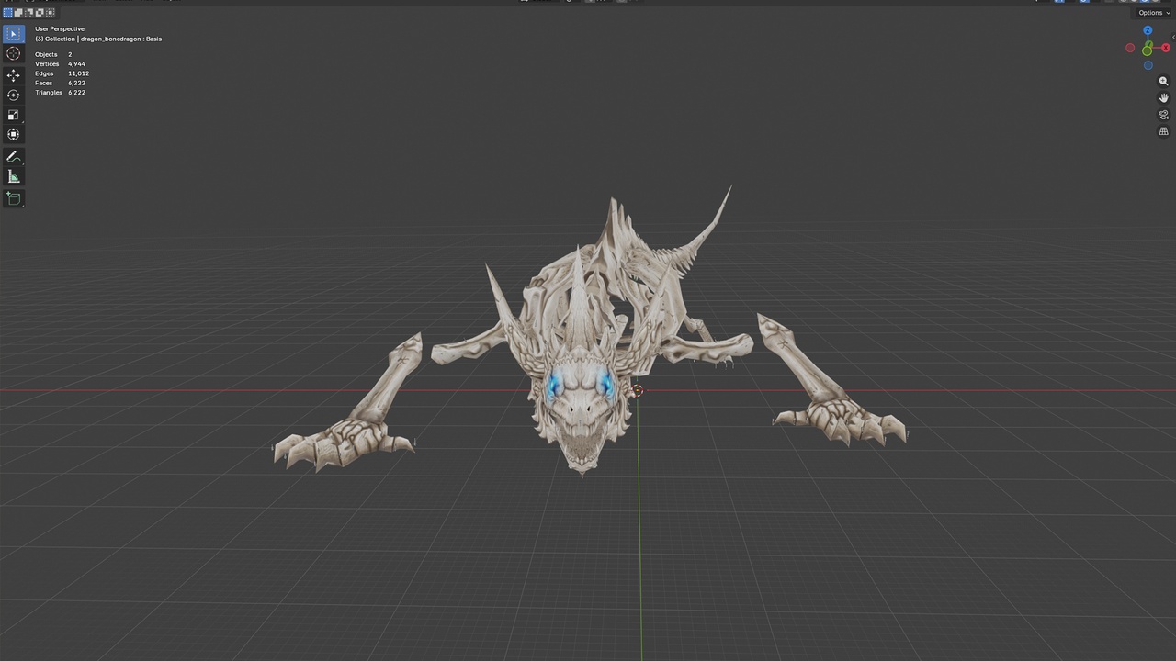The height and width of the screenshot is (661, 1176).
Task: Activate the 3D Cursor tool
Action: [13, 54]
